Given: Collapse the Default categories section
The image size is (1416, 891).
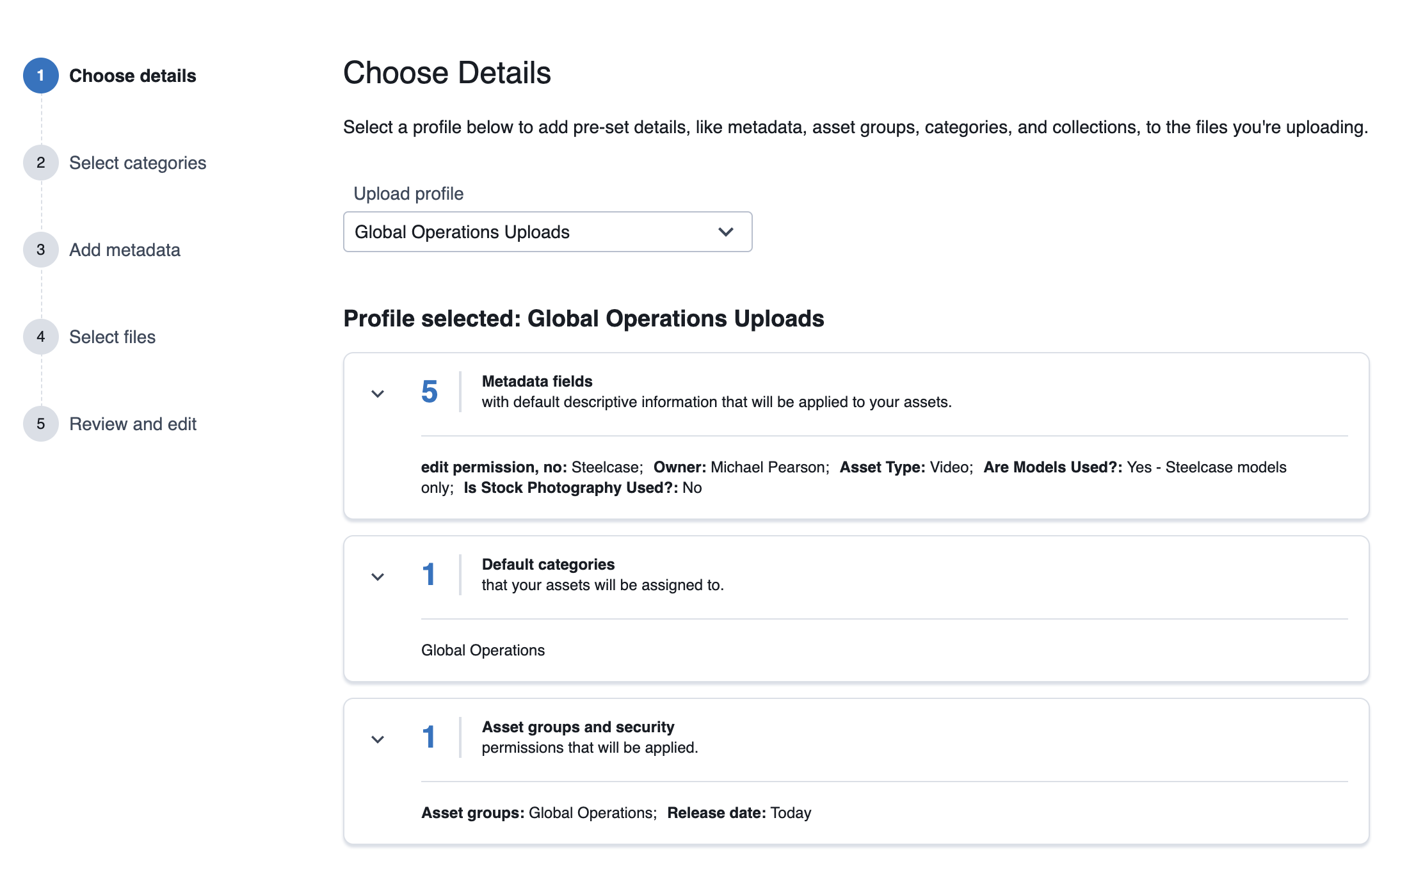Looking at the screenshot, I should [378, 577].
